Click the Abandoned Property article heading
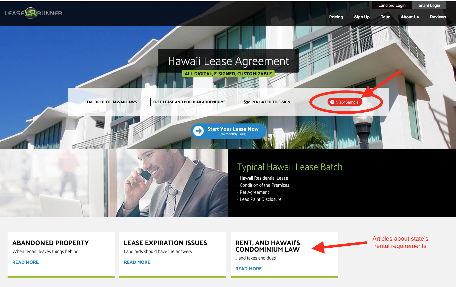 tap(50, 243)
